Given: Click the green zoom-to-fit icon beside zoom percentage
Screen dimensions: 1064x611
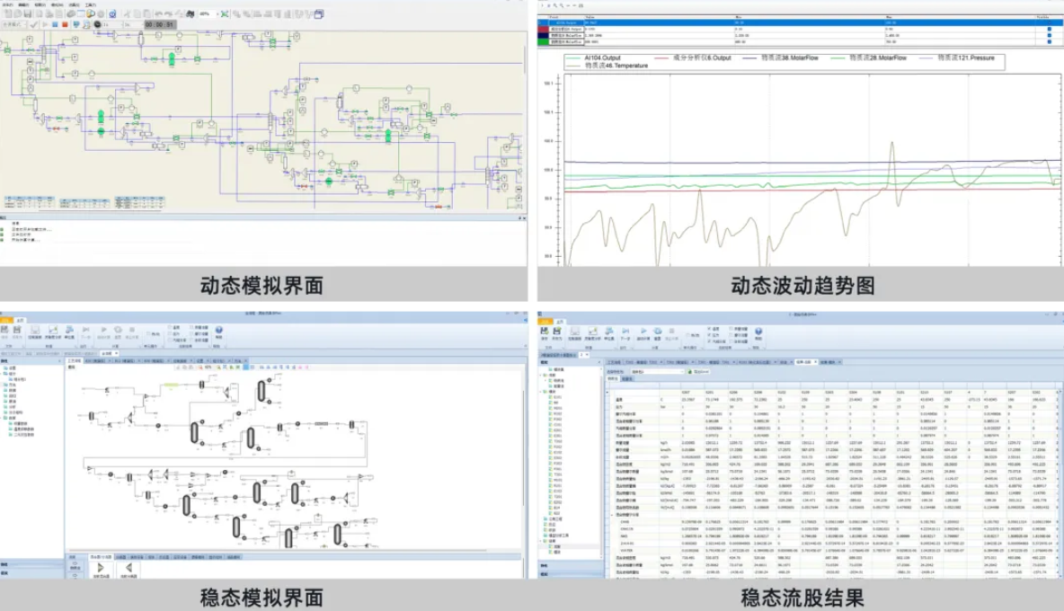Looking at the screenshot, I should tap(224, 14).
